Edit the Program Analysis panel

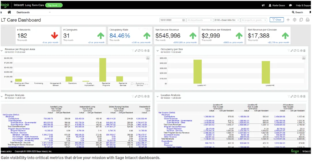point(136,96)
